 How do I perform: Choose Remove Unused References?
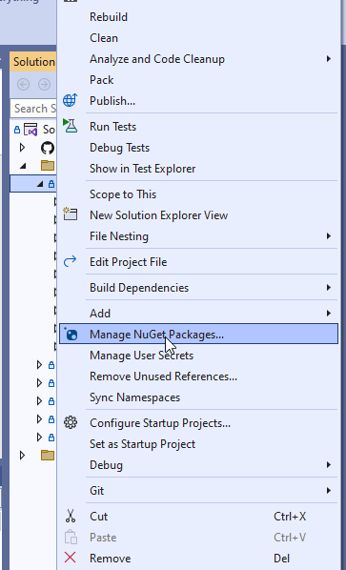(163, 376)
